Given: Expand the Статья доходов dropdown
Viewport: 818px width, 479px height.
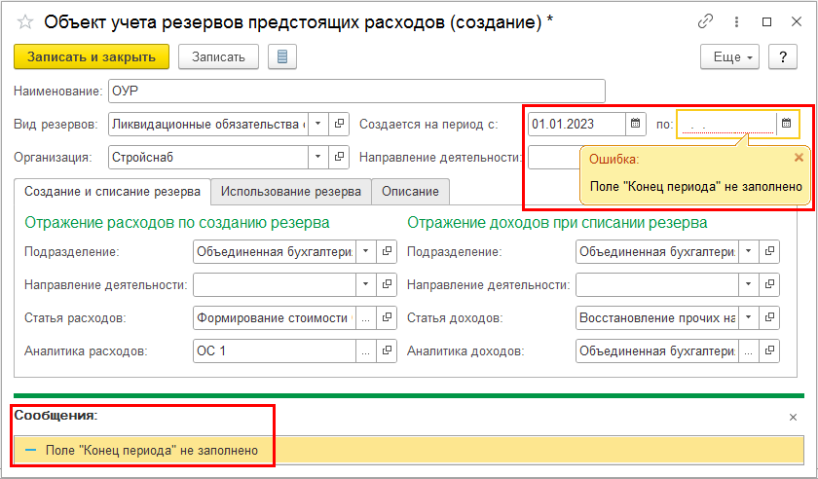Looking at the screenshot, I should pyautogui.click(x=749, y=317).
